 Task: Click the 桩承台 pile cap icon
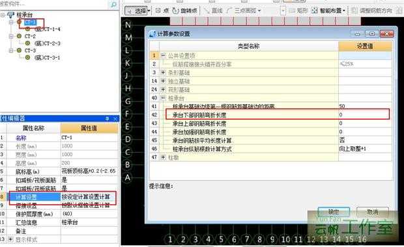(11, 15)
